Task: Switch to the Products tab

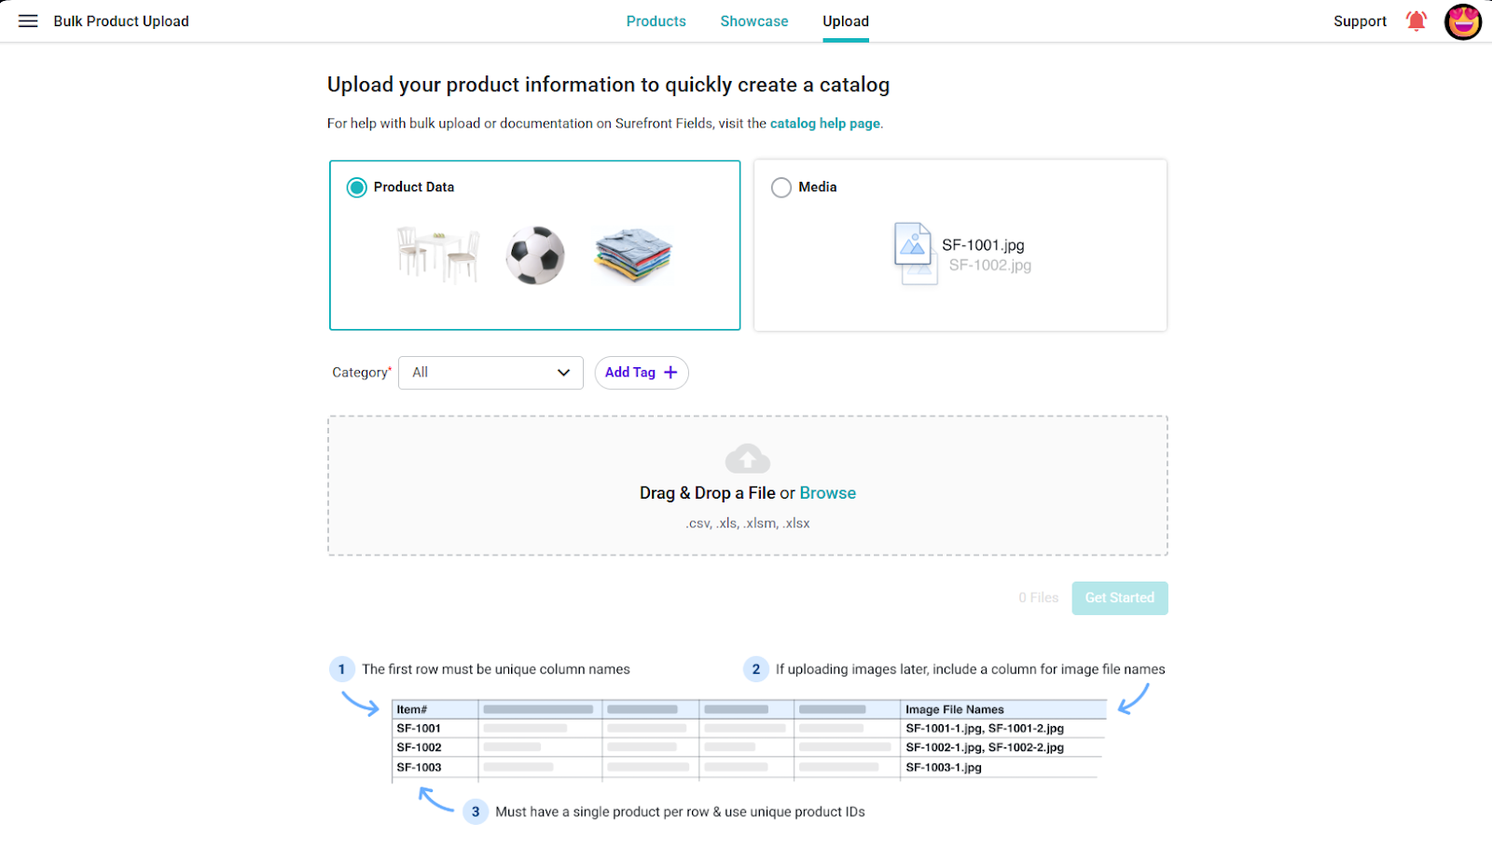Action: click(656, 21)
